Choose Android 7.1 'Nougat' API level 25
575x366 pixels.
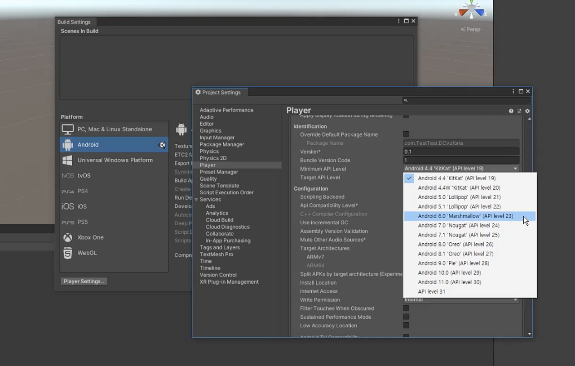[470, 235]
